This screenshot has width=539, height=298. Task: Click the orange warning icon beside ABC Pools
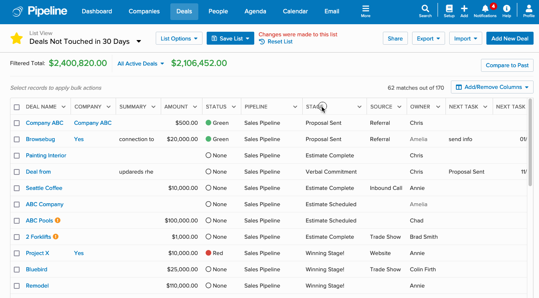[58, 220]
